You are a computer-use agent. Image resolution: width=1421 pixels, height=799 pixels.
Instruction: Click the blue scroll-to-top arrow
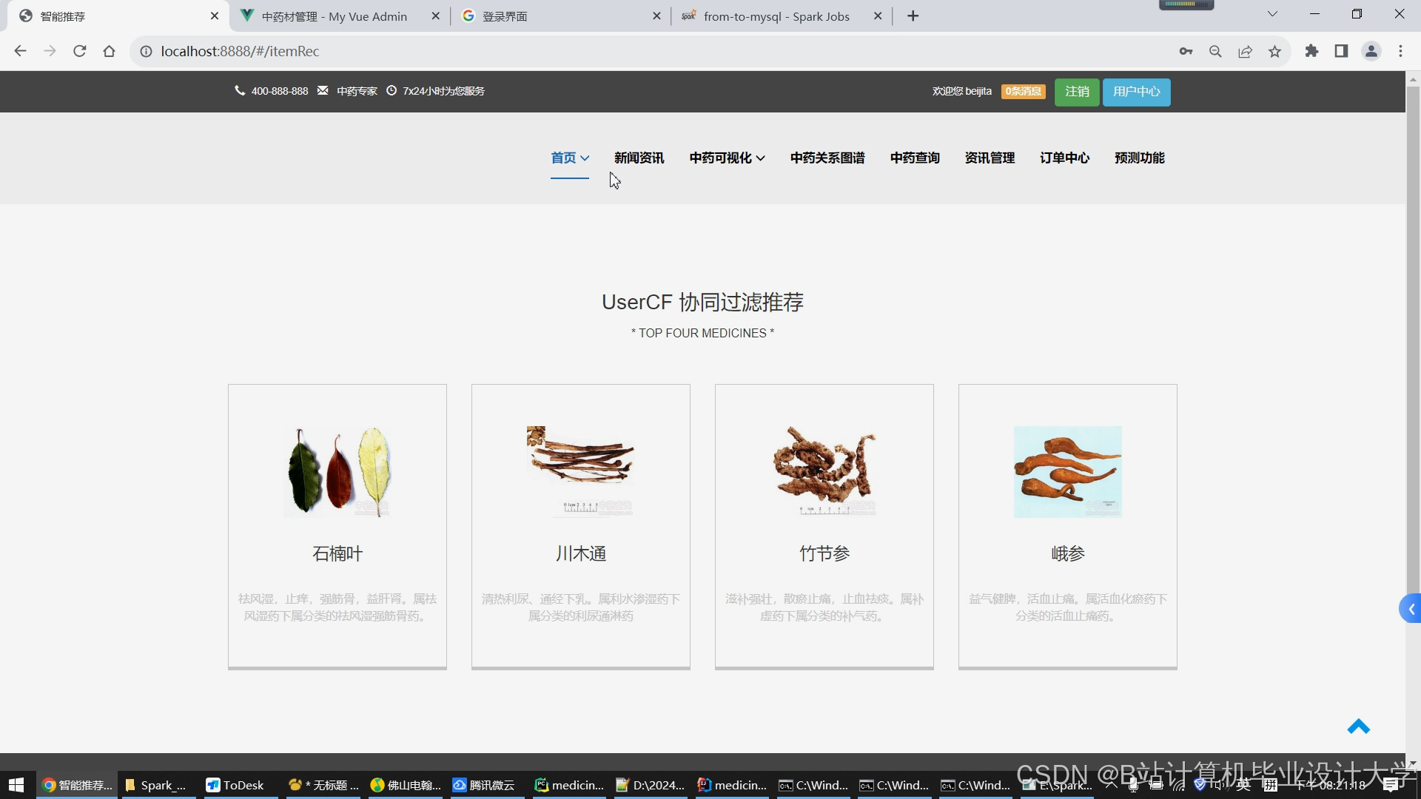1358,727
